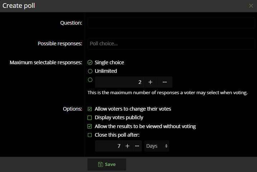Toggle Allow results viewed without voting
257x172 pixels.
pos(90,126)
